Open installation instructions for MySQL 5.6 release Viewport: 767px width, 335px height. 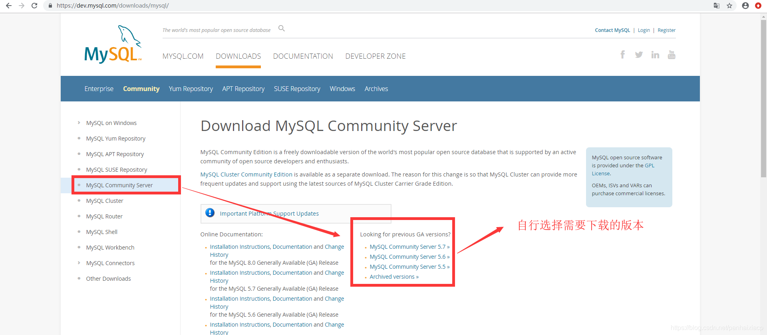pyautogui.click(x=277, y=303)
